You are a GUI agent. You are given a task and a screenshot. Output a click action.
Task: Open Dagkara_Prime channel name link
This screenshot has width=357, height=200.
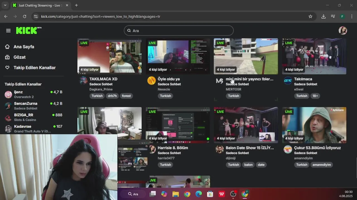tap(101, 89)
